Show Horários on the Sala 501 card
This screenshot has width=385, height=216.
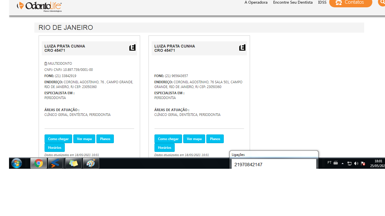tap(165, 148)
